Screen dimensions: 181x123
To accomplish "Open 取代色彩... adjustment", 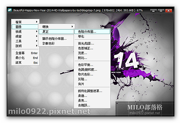I will (92, 75).
